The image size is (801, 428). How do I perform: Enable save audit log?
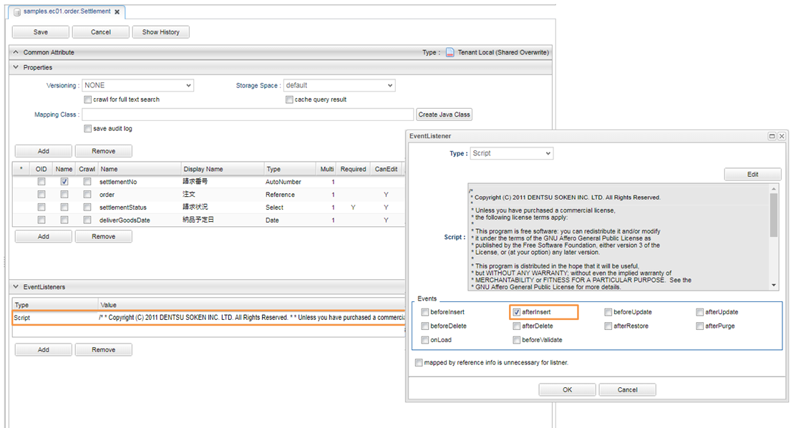click(88, 129)
